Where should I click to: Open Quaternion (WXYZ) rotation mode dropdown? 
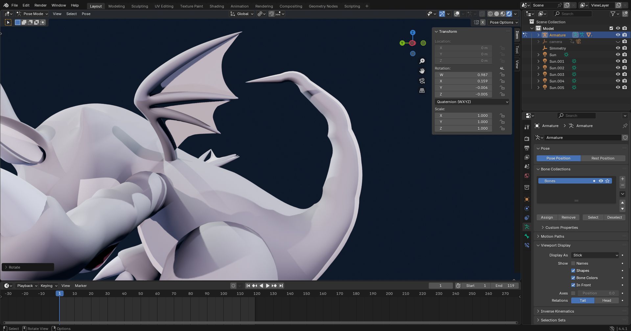click(472, 102)
